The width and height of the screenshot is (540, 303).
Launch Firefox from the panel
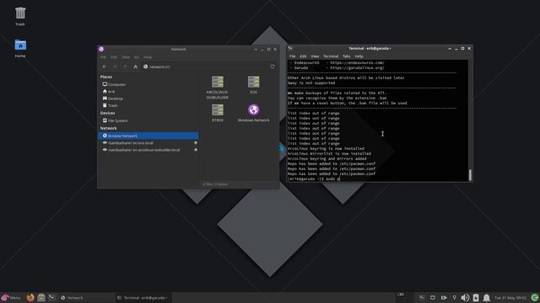click(x=30, y=297)
